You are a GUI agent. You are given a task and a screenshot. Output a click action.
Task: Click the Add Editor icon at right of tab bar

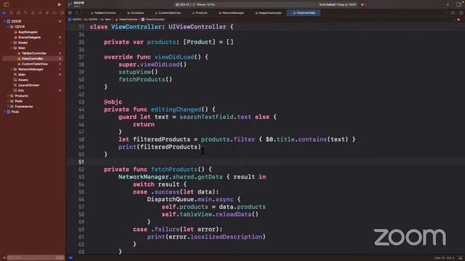(461, 13)
